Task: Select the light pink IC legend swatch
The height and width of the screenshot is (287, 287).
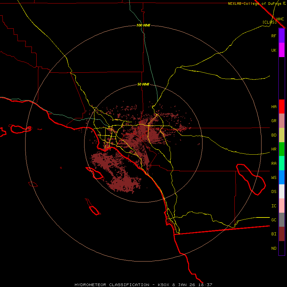Action: (282, 206)
